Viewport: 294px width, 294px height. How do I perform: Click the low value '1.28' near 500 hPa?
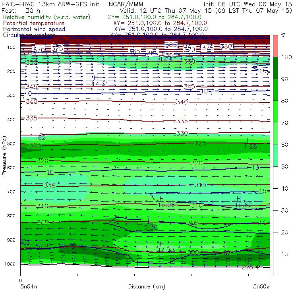(x=250, y=146)
